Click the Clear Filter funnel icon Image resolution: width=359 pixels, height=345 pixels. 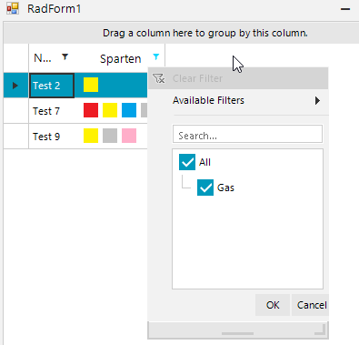tap(159, 78)
